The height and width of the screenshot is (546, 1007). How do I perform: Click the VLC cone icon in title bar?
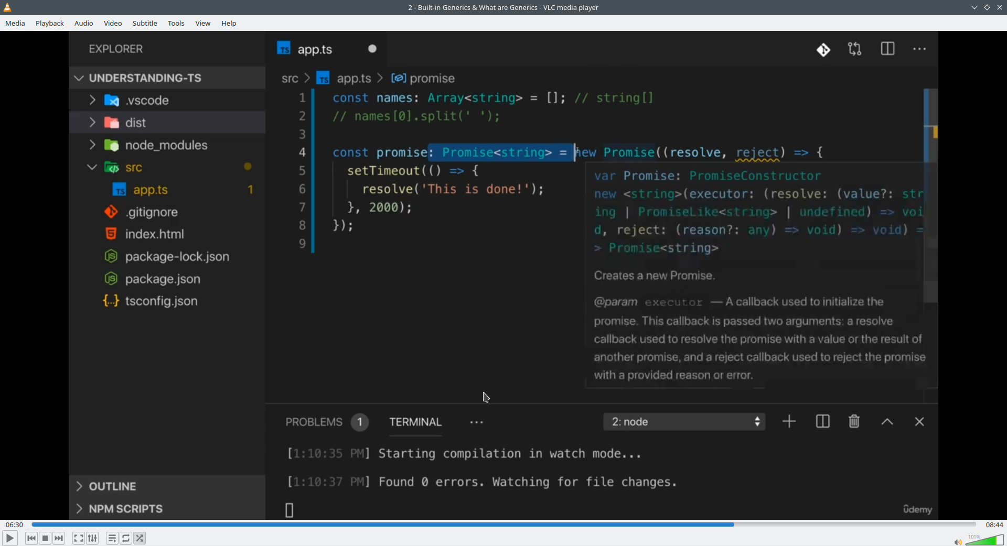pyautogui.click(x=7, y=7)
